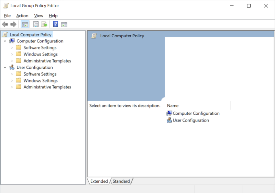Click the Forward arrow in the toolbar
This screenshot has height=193, width=275.
(13, 24)
